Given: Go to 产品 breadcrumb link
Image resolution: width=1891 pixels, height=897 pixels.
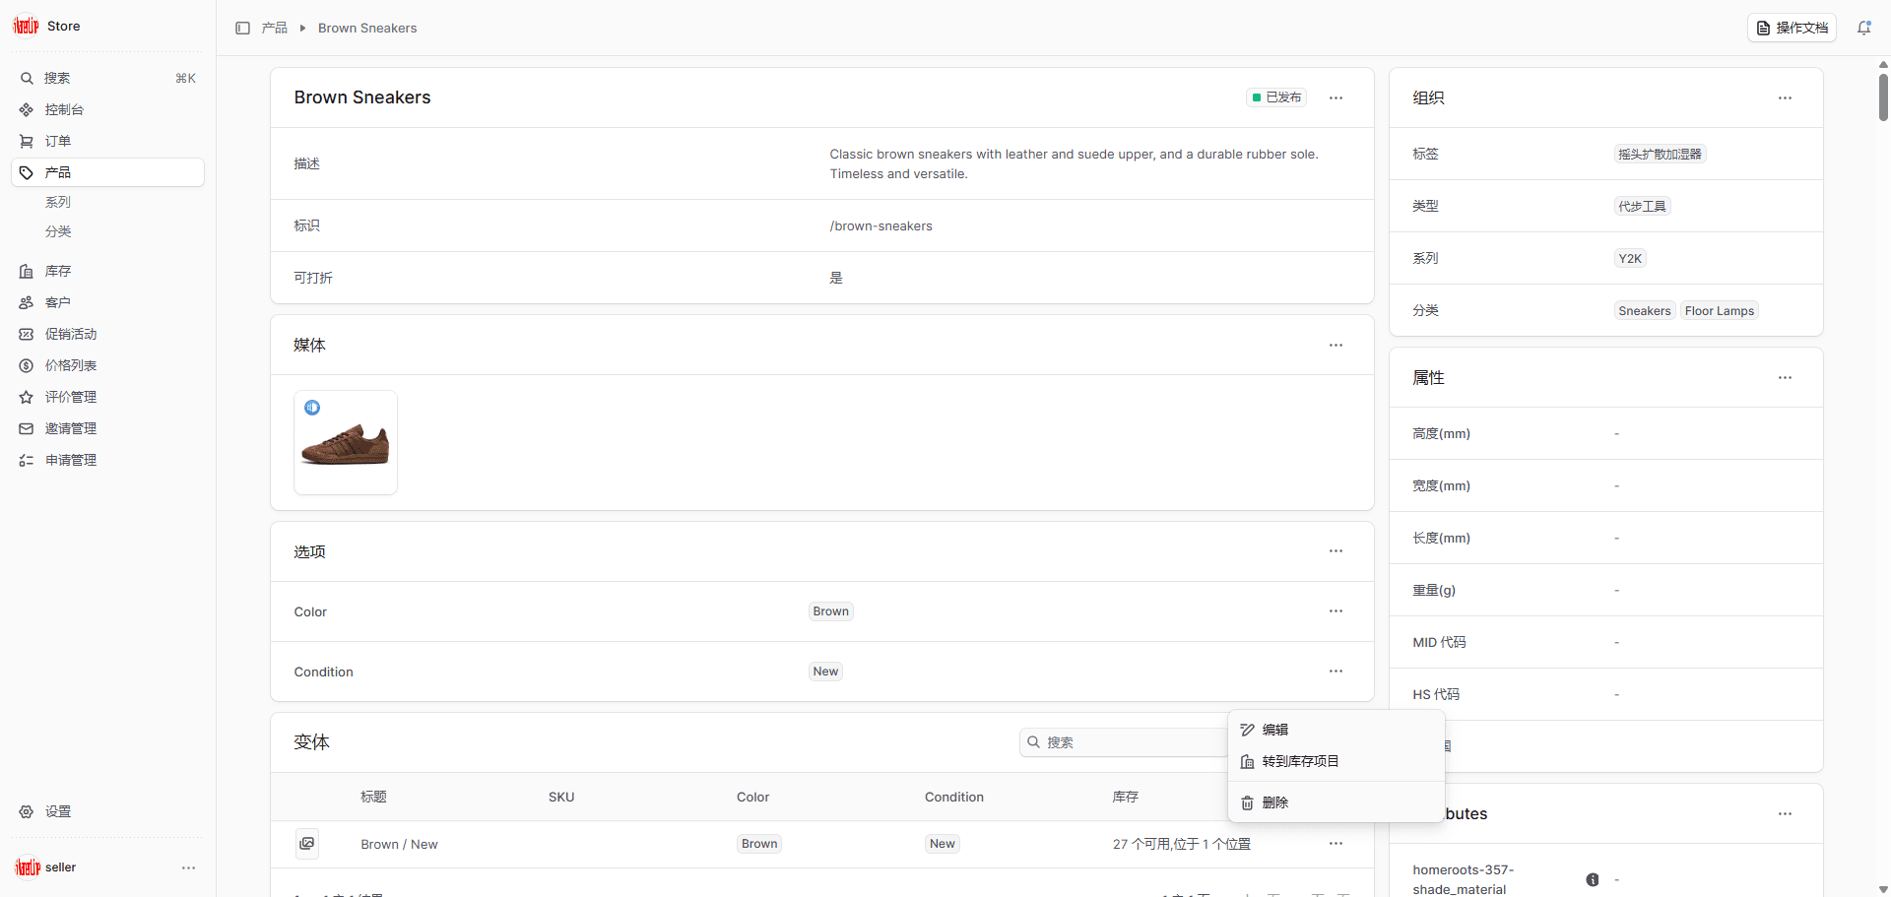Looking at the screenshot, I should 275,29.
